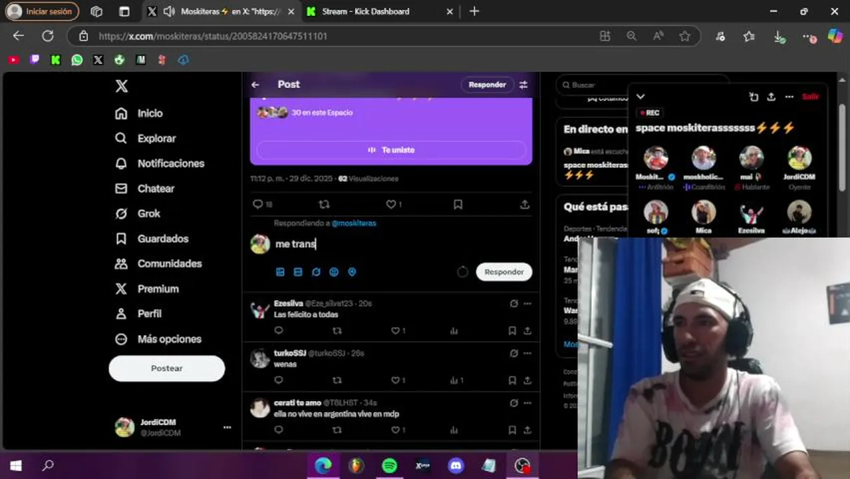Open Notificaciones in the sidebar
850x479 pixels.
click(160, 163)
